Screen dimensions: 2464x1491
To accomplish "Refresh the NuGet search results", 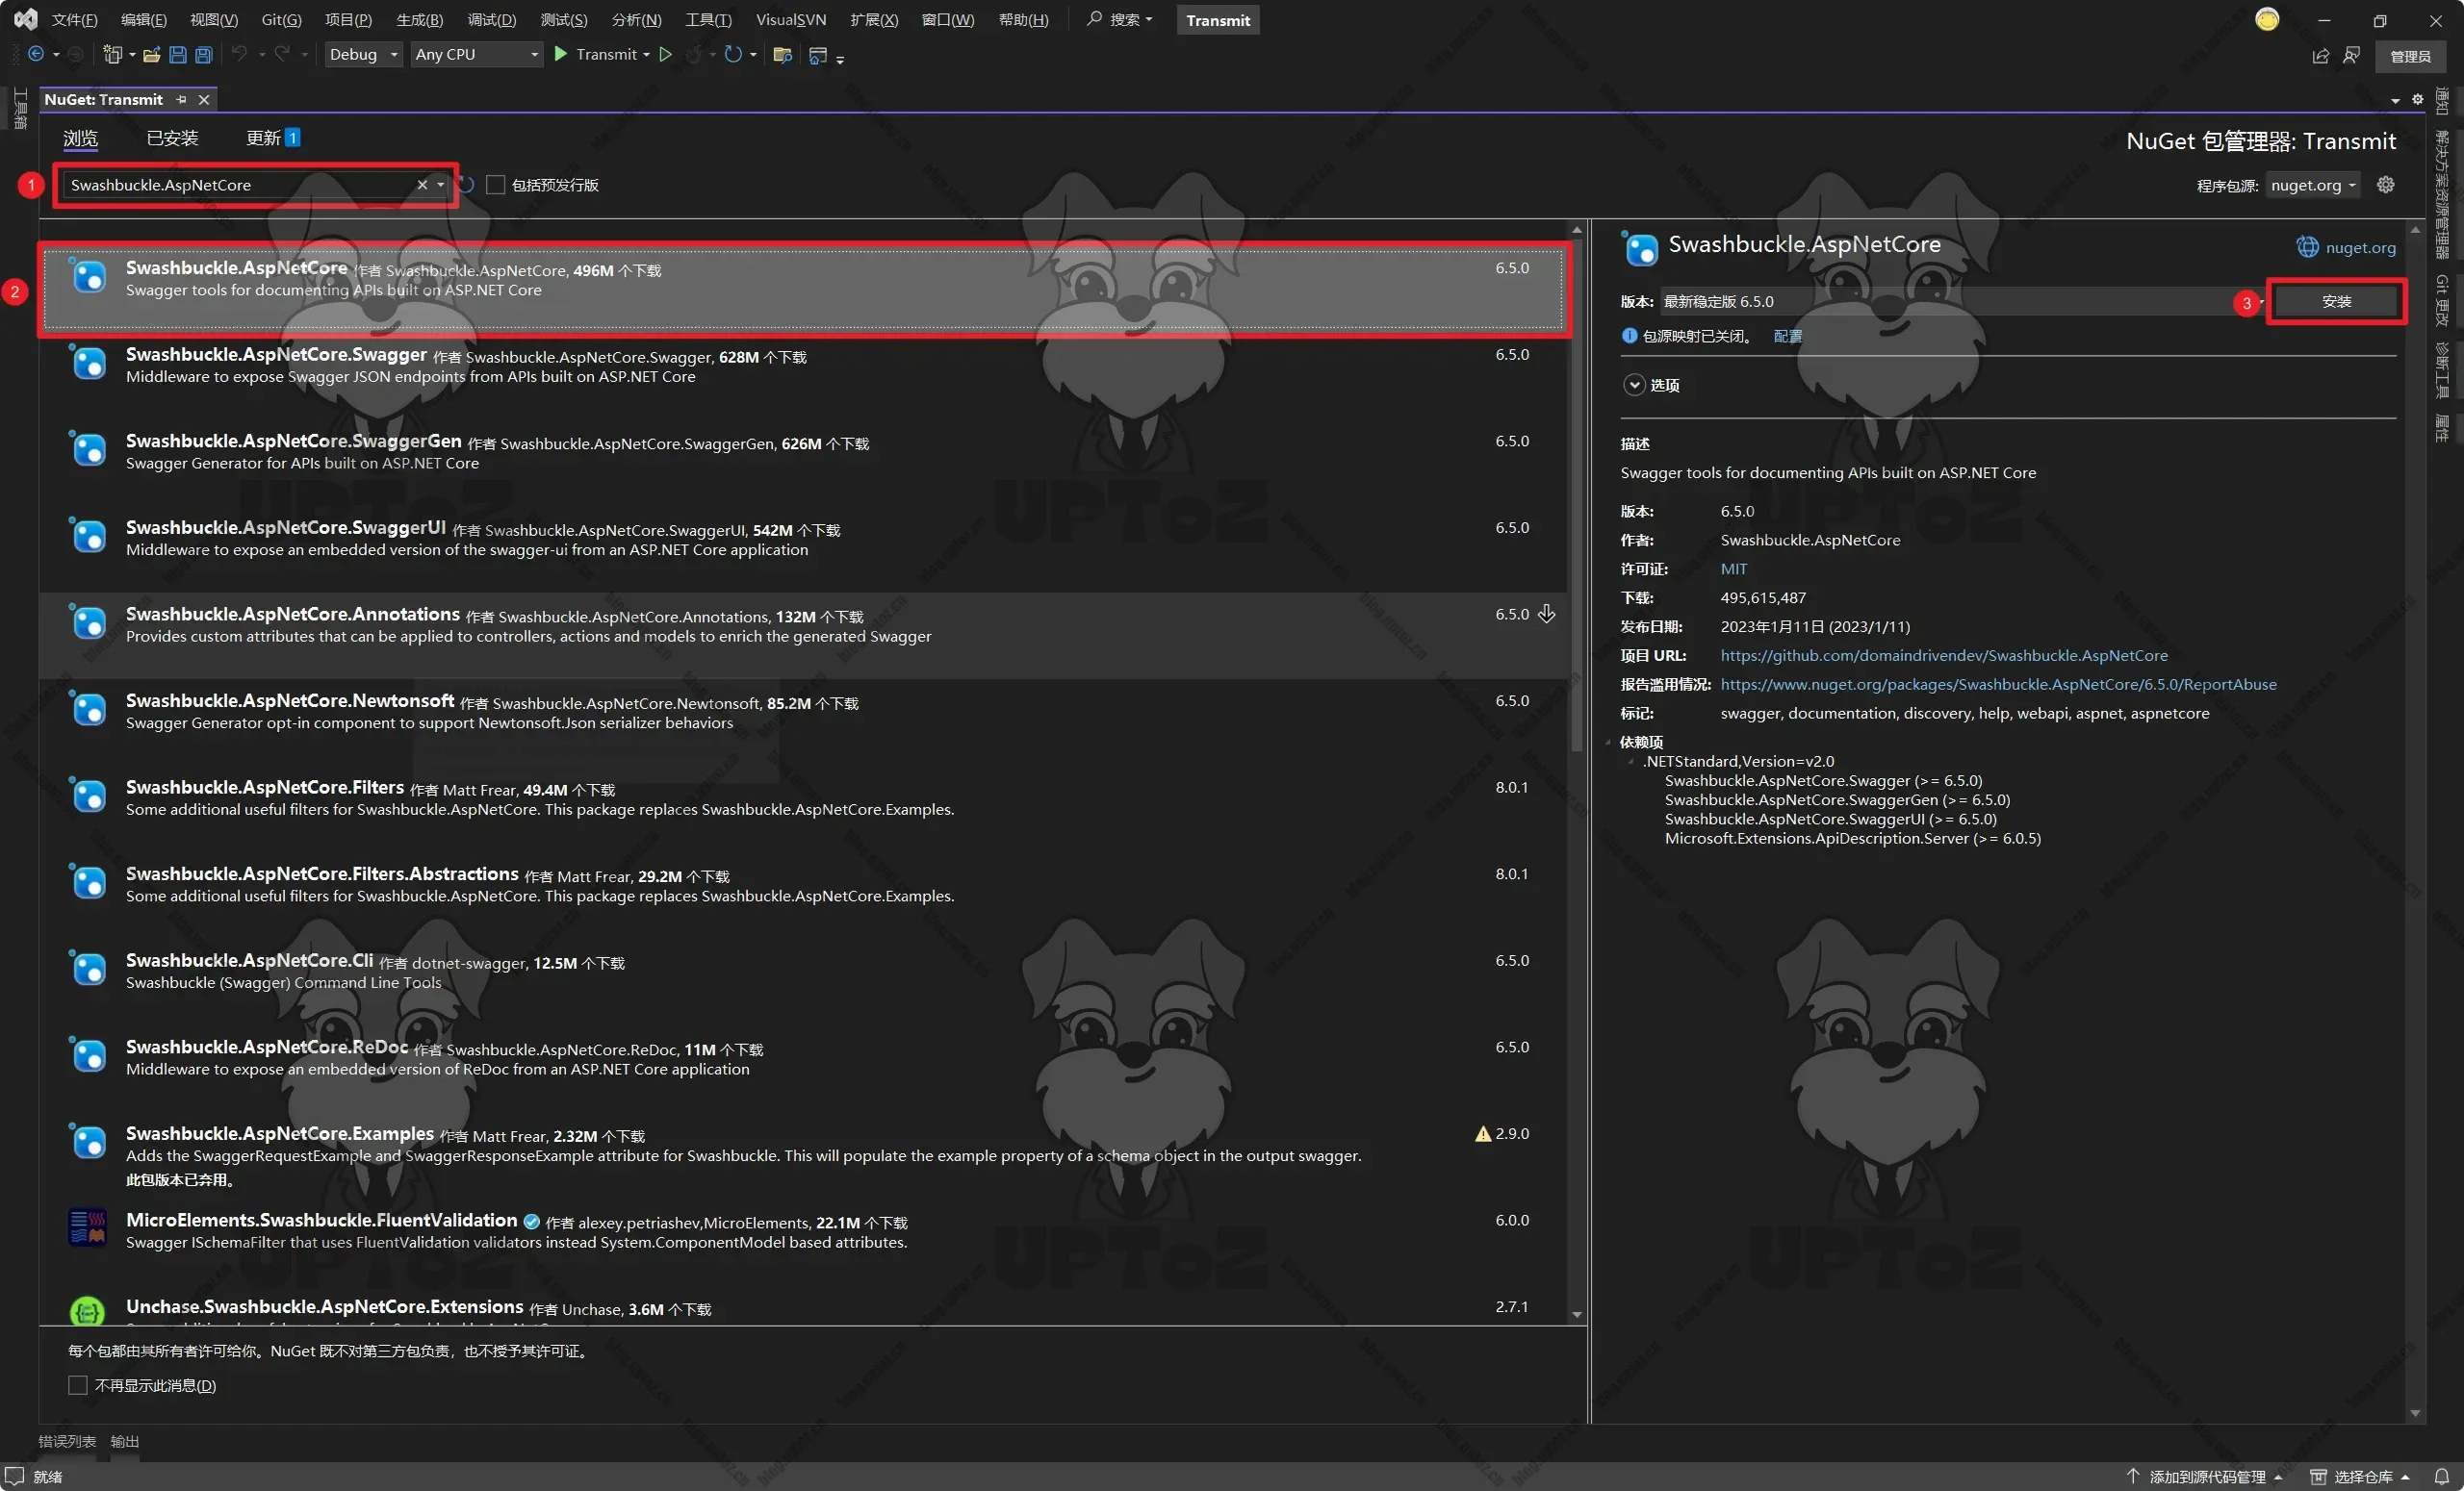I will tap(466, 185).
